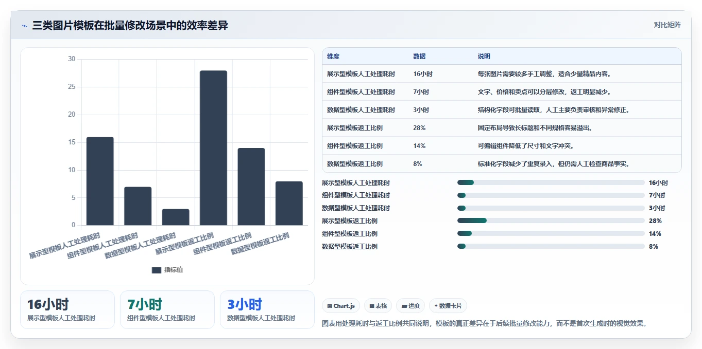Select the 7小时 data card
Image resolution: width=702 pixels, height=349 pixels.
[x=167, y=309]
